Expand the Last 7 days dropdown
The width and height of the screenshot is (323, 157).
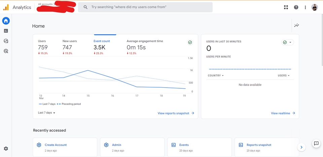(x=46, y=113)
